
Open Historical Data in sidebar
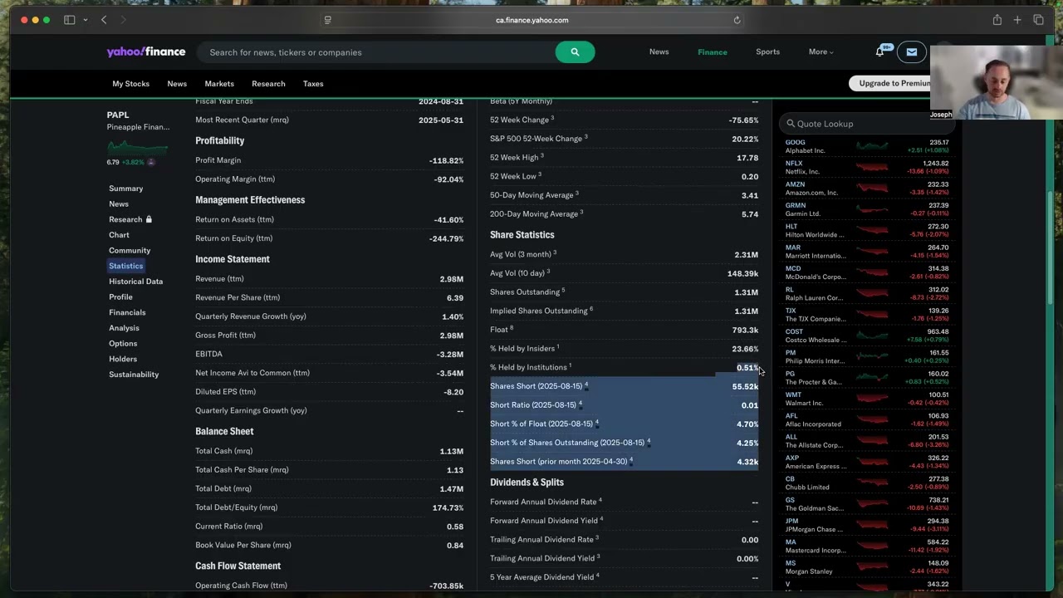tap(135, 282)
